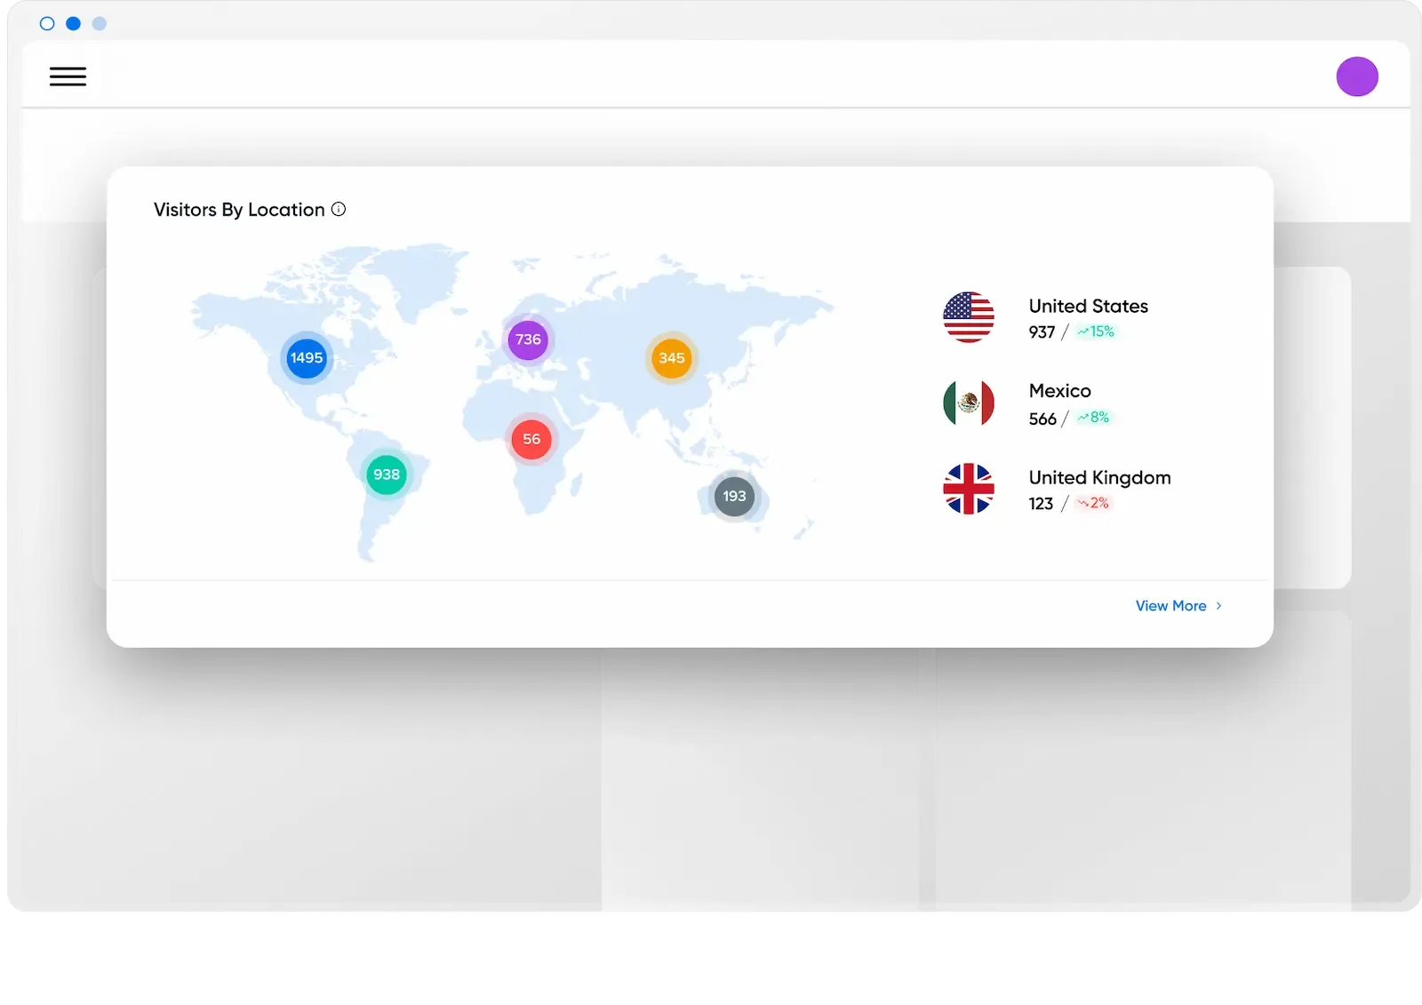The image size is (1422, 1005).
Task: Click the info icon beside Visitors By Location
Action: [x=339, y=210]
